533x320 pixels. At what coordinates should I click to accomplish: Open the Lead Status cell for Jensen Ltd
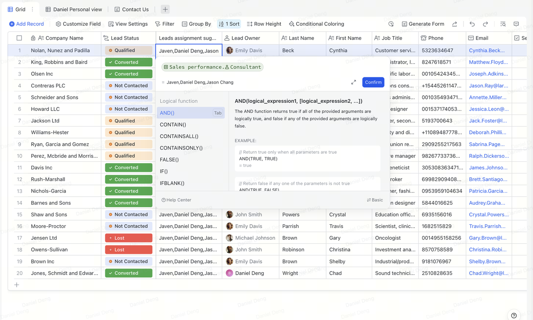coord(129,238)
